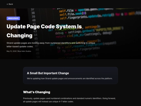Click the 'What's Changing' section heading
The height and width of the screenshot is (106, 141).
click(x=37, y=92)
